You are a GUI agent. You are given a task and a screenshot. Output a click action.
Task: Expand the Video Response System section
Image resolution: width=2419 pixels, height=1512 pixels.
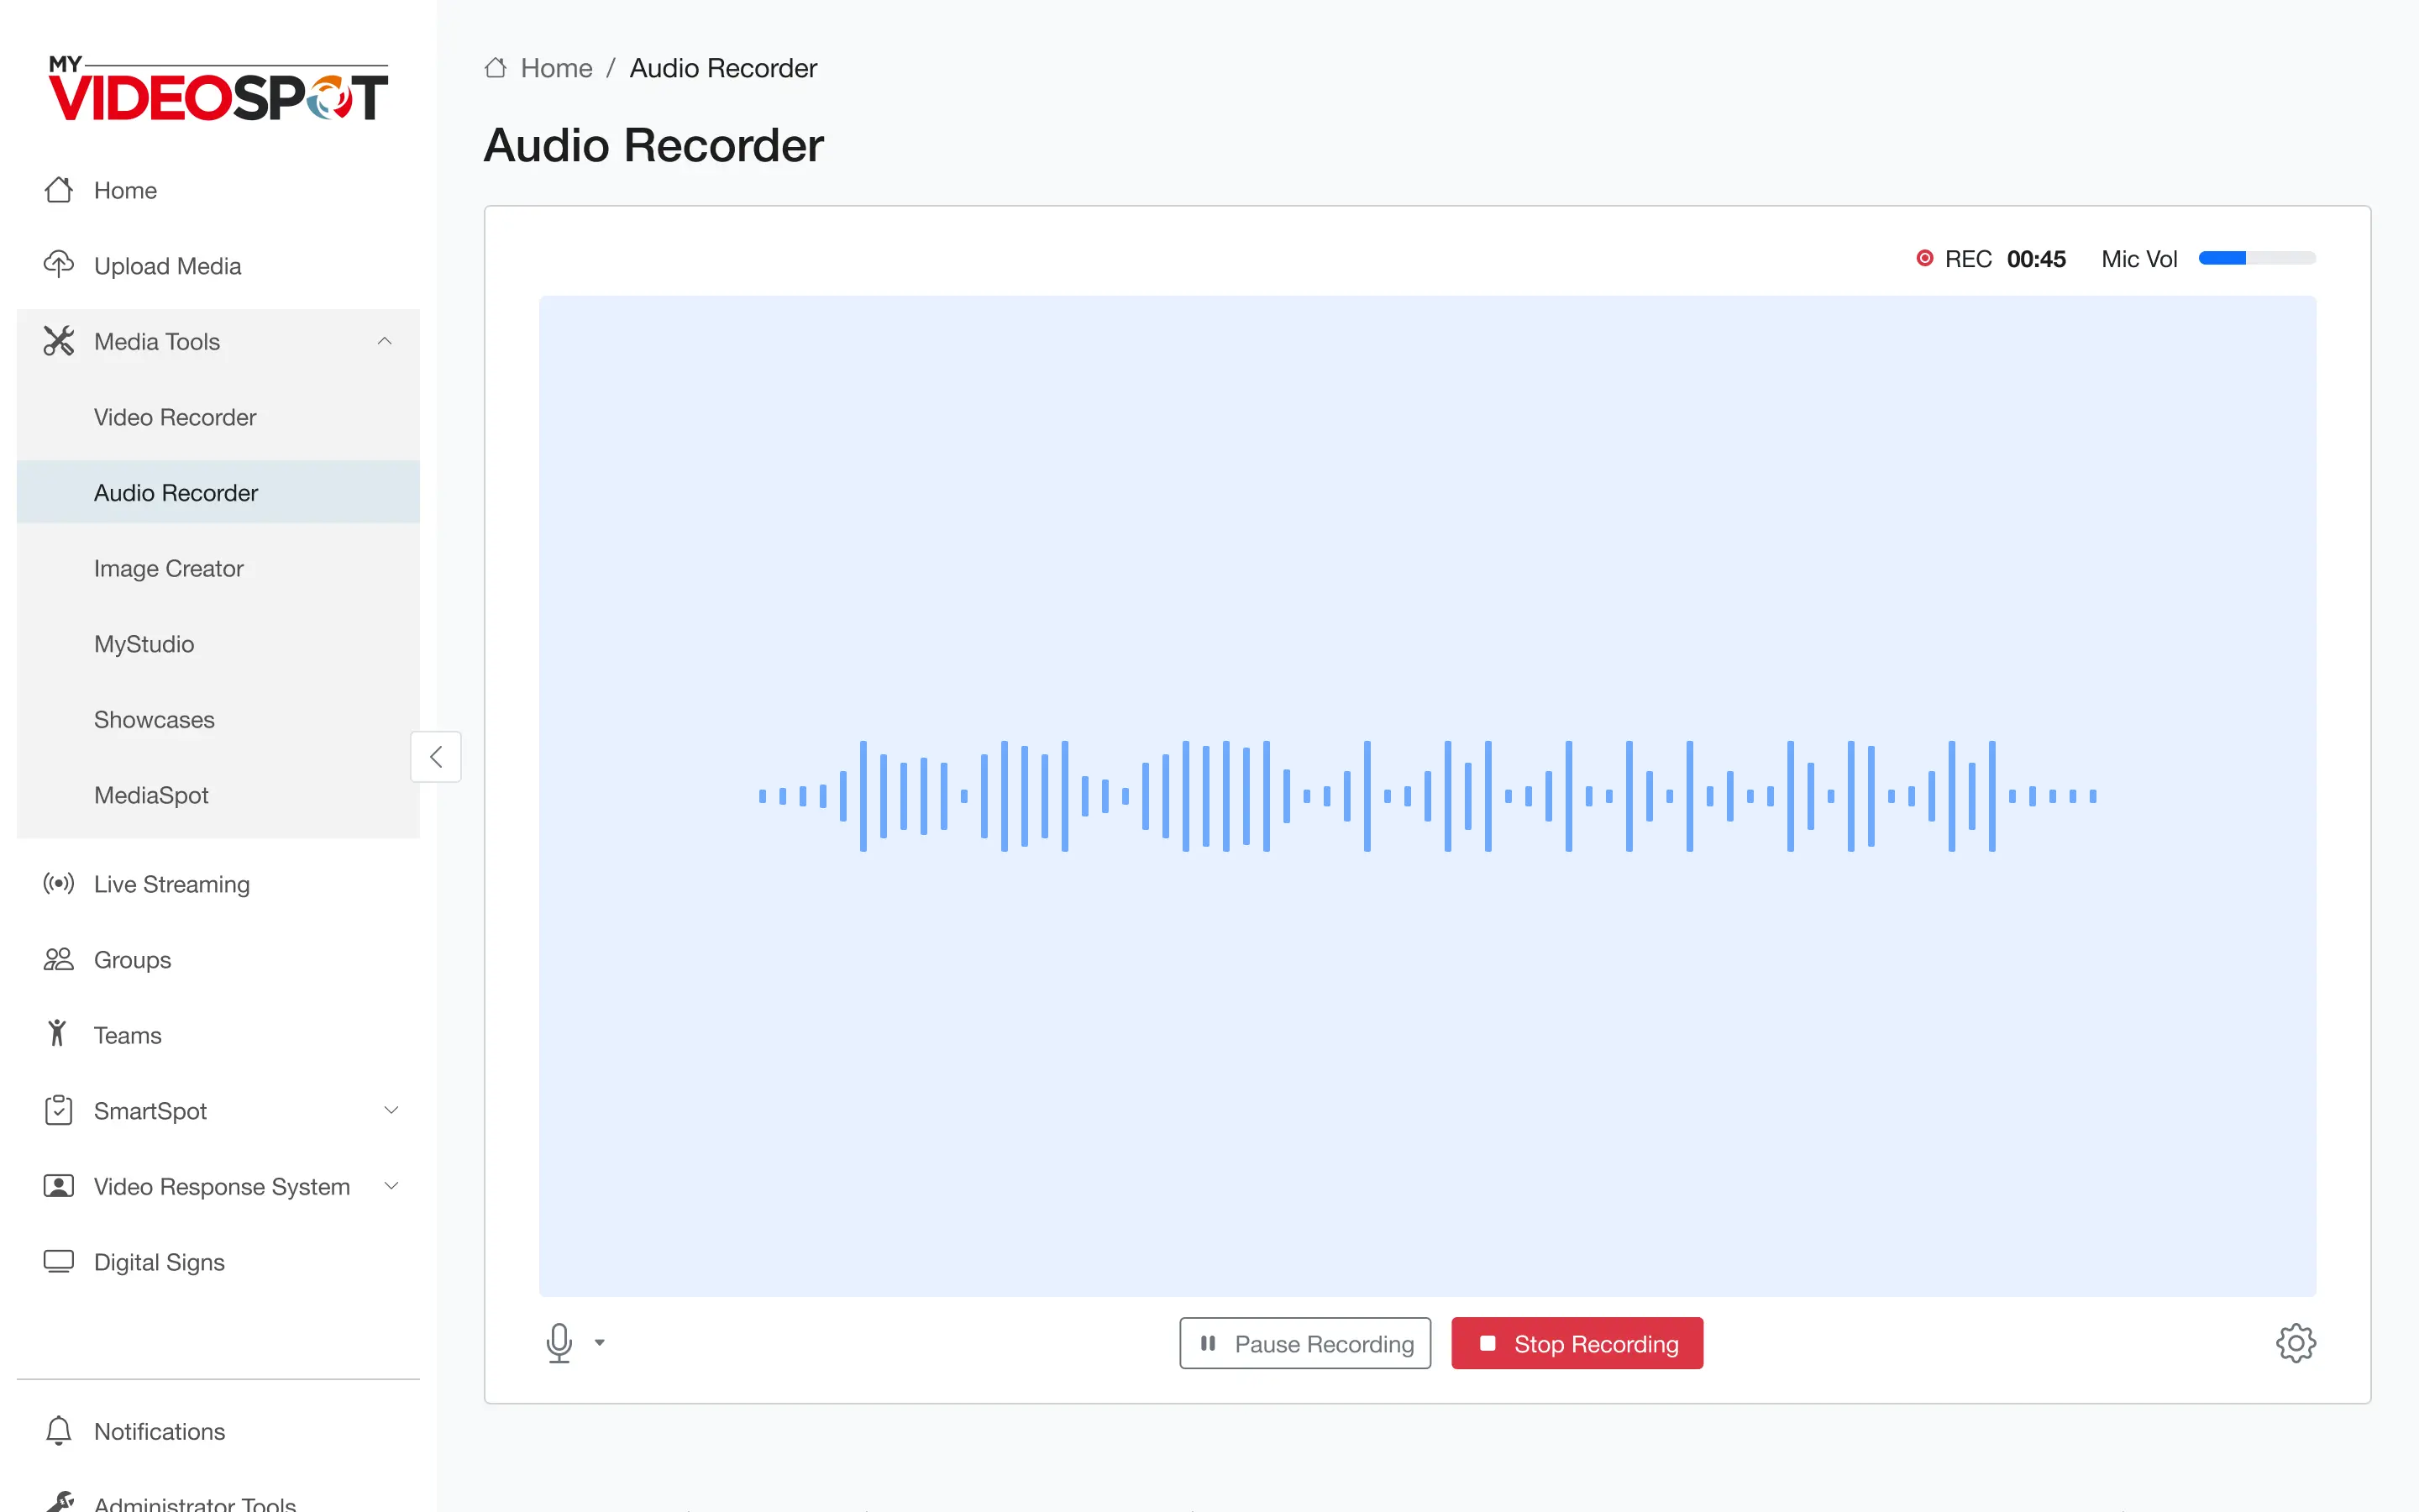pos(391,1186)
